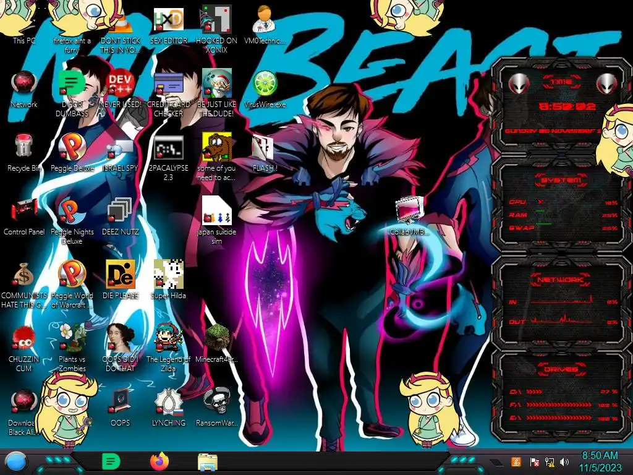This screenshot has height=475, width=633.
Task: Open the Action Center flag tray icon
Action: pyautogui.click(x=534, y=462)
